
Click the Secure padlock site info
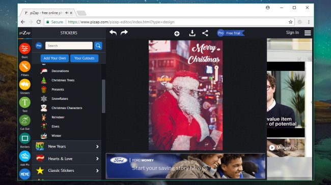tap(54, 22)
